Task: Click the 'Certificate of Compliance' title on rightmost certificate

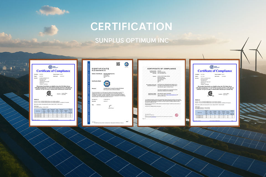Action: pyautogui.click(x=215, y=71)
